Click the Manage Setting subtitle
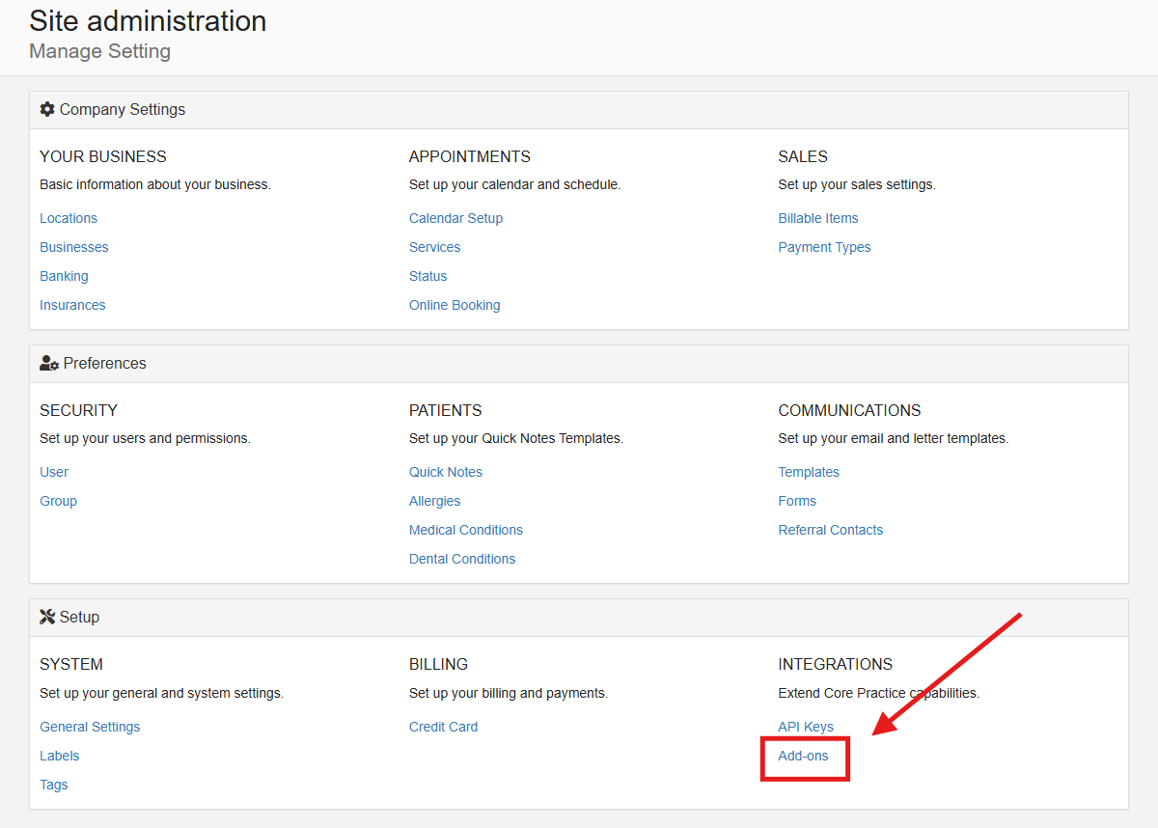The width and height of the screenshot is (1158, 828). pyautogui.click(x=100, y=51)
